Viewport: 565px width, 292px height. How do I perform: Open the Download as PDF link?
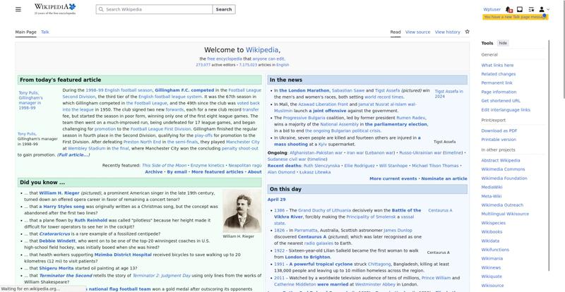point(499,130)
